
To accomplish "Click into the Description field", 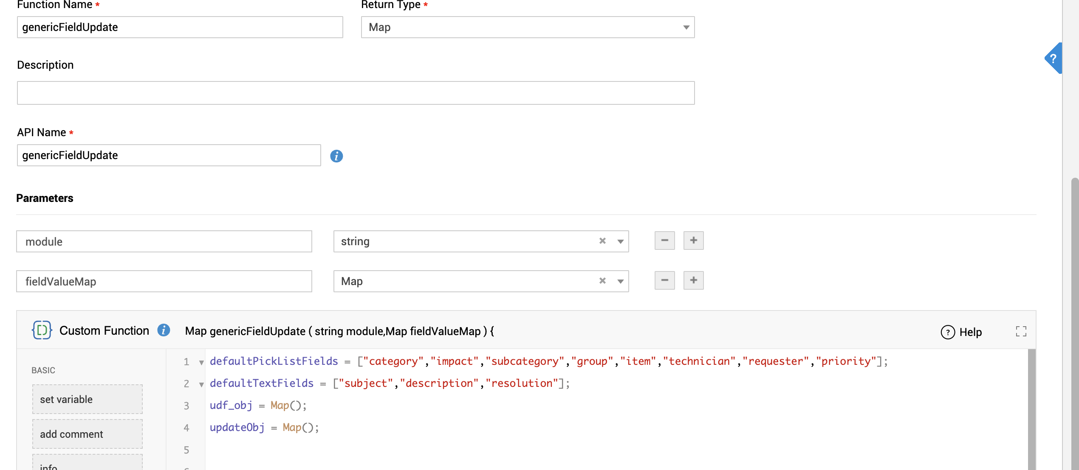I will coord(356,93).
